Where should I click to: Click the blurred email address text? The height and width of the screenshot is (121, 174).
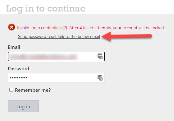tap(43, 57)
